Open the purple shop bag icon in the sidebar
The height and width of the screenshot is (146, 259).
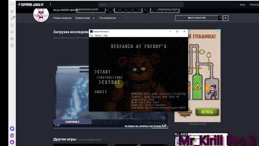click(x=12, y=135)
